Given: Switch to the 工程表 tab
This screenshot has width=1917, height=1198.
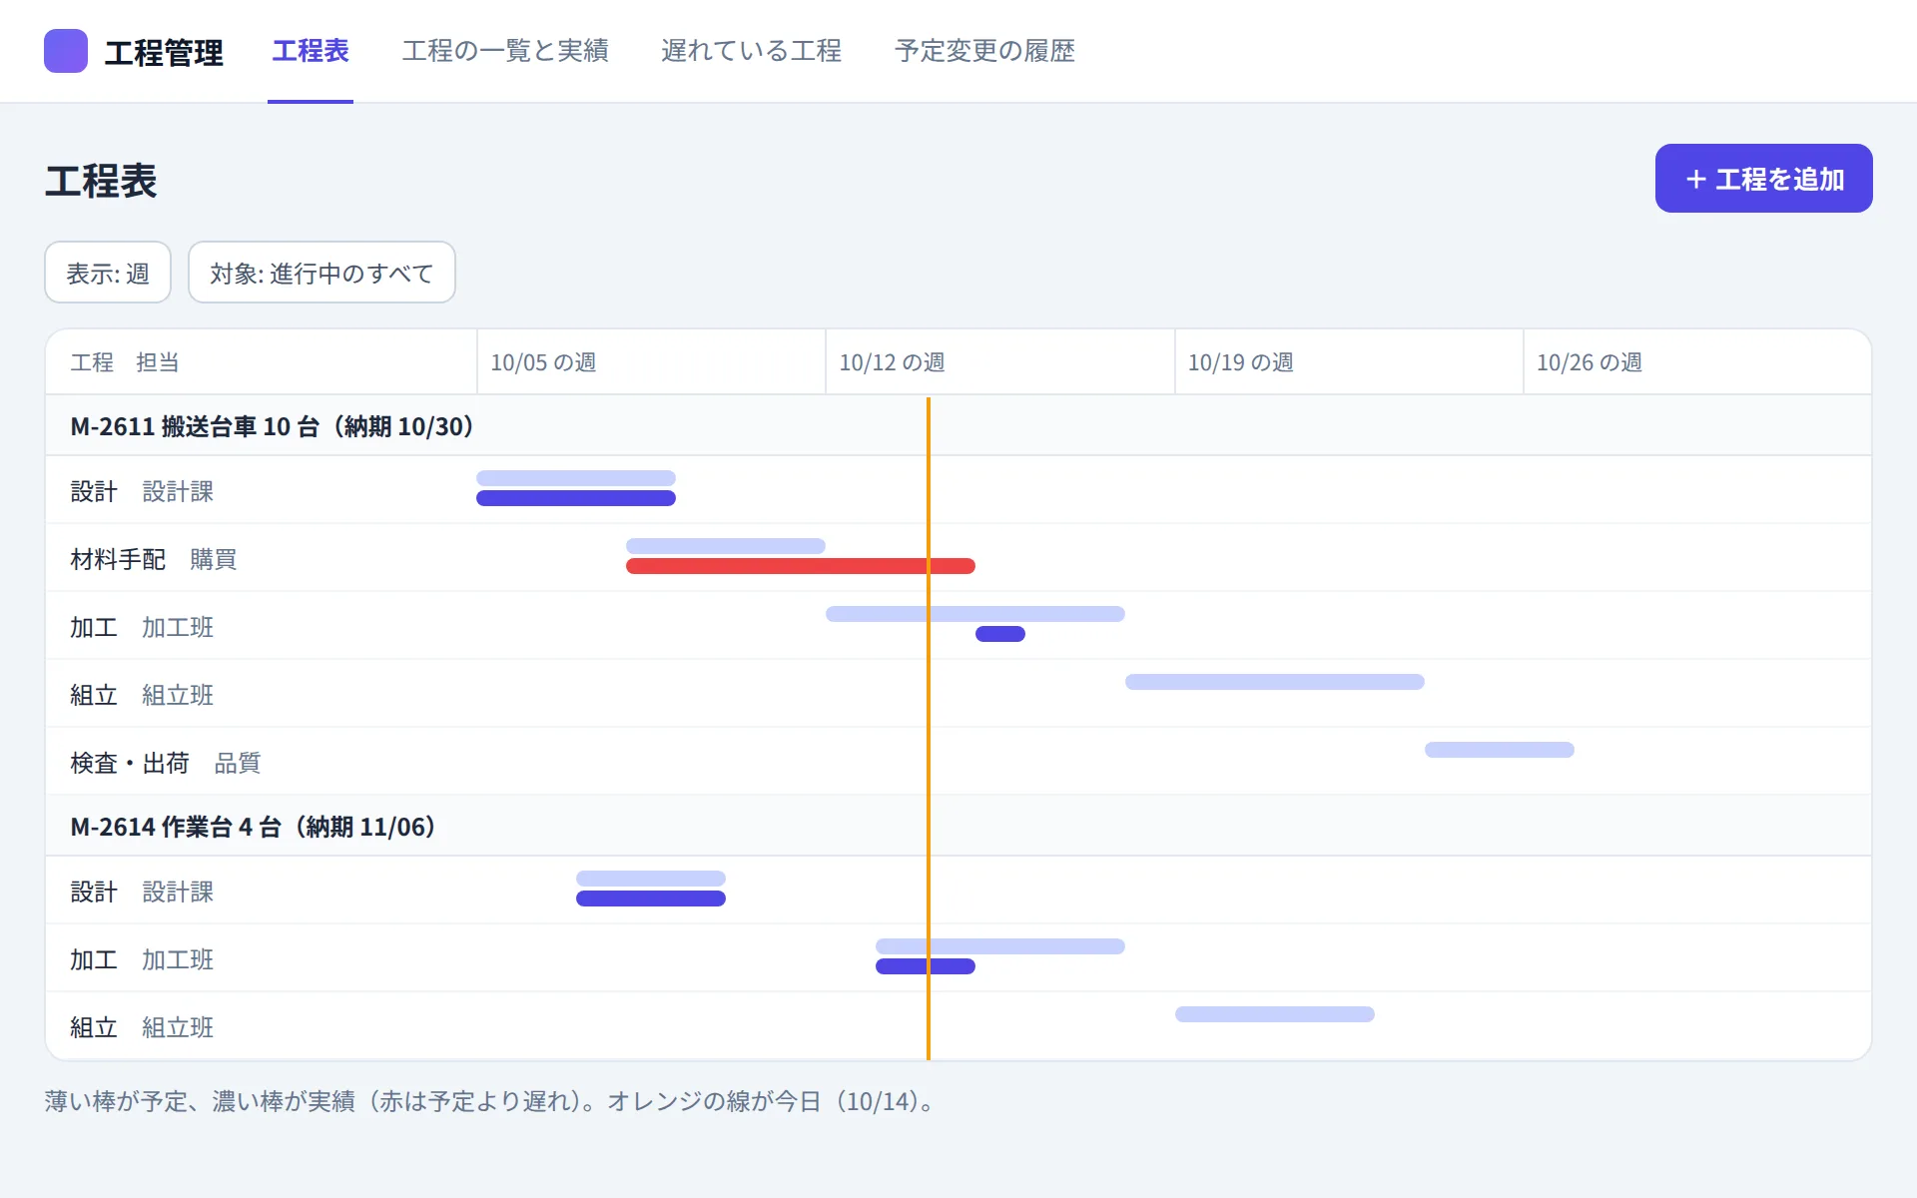Looking at the screenshot, I should (x=311, y=51).
